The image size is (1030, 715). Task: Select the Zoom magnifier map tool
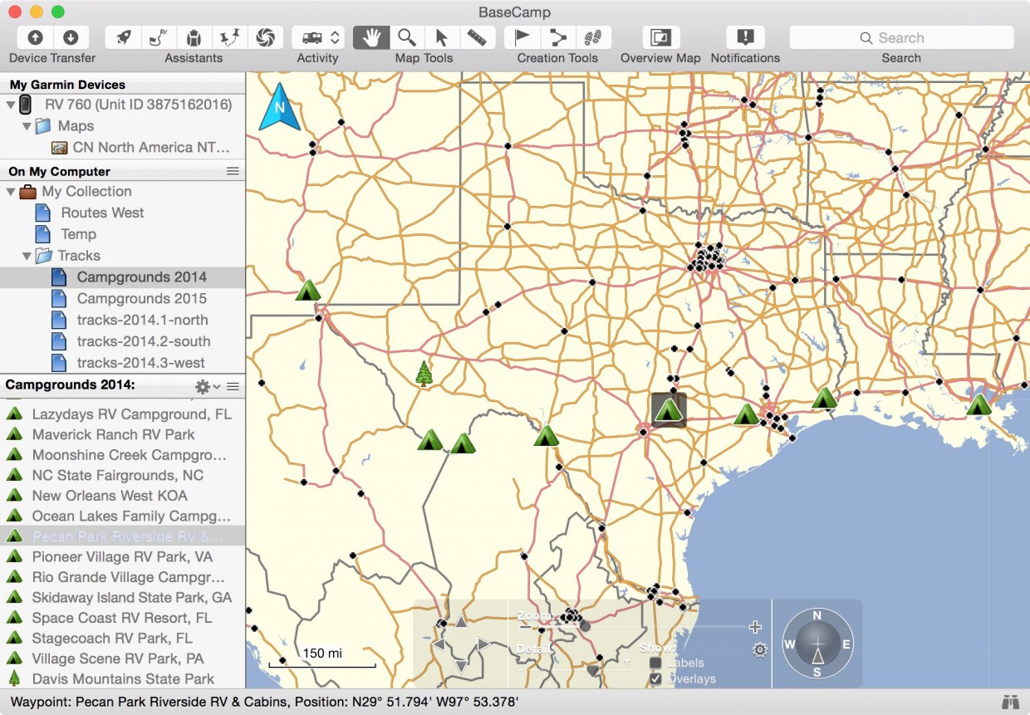point(406,37)
